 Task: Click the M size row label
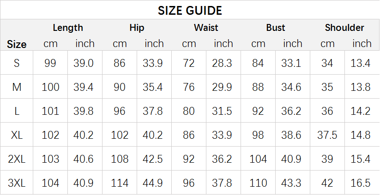(17, 87)
